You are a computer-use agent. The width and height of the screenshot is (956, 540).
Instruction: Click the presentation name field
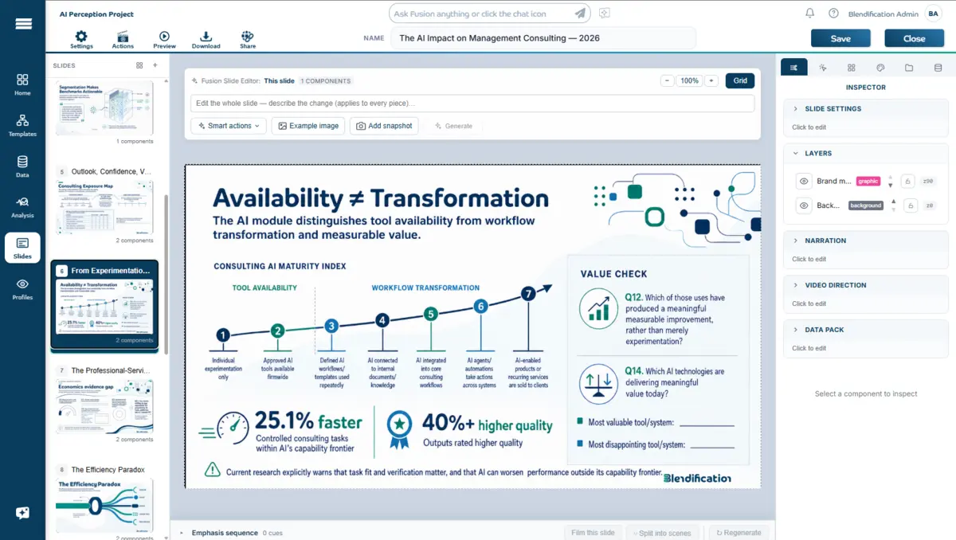pos(543,38)
